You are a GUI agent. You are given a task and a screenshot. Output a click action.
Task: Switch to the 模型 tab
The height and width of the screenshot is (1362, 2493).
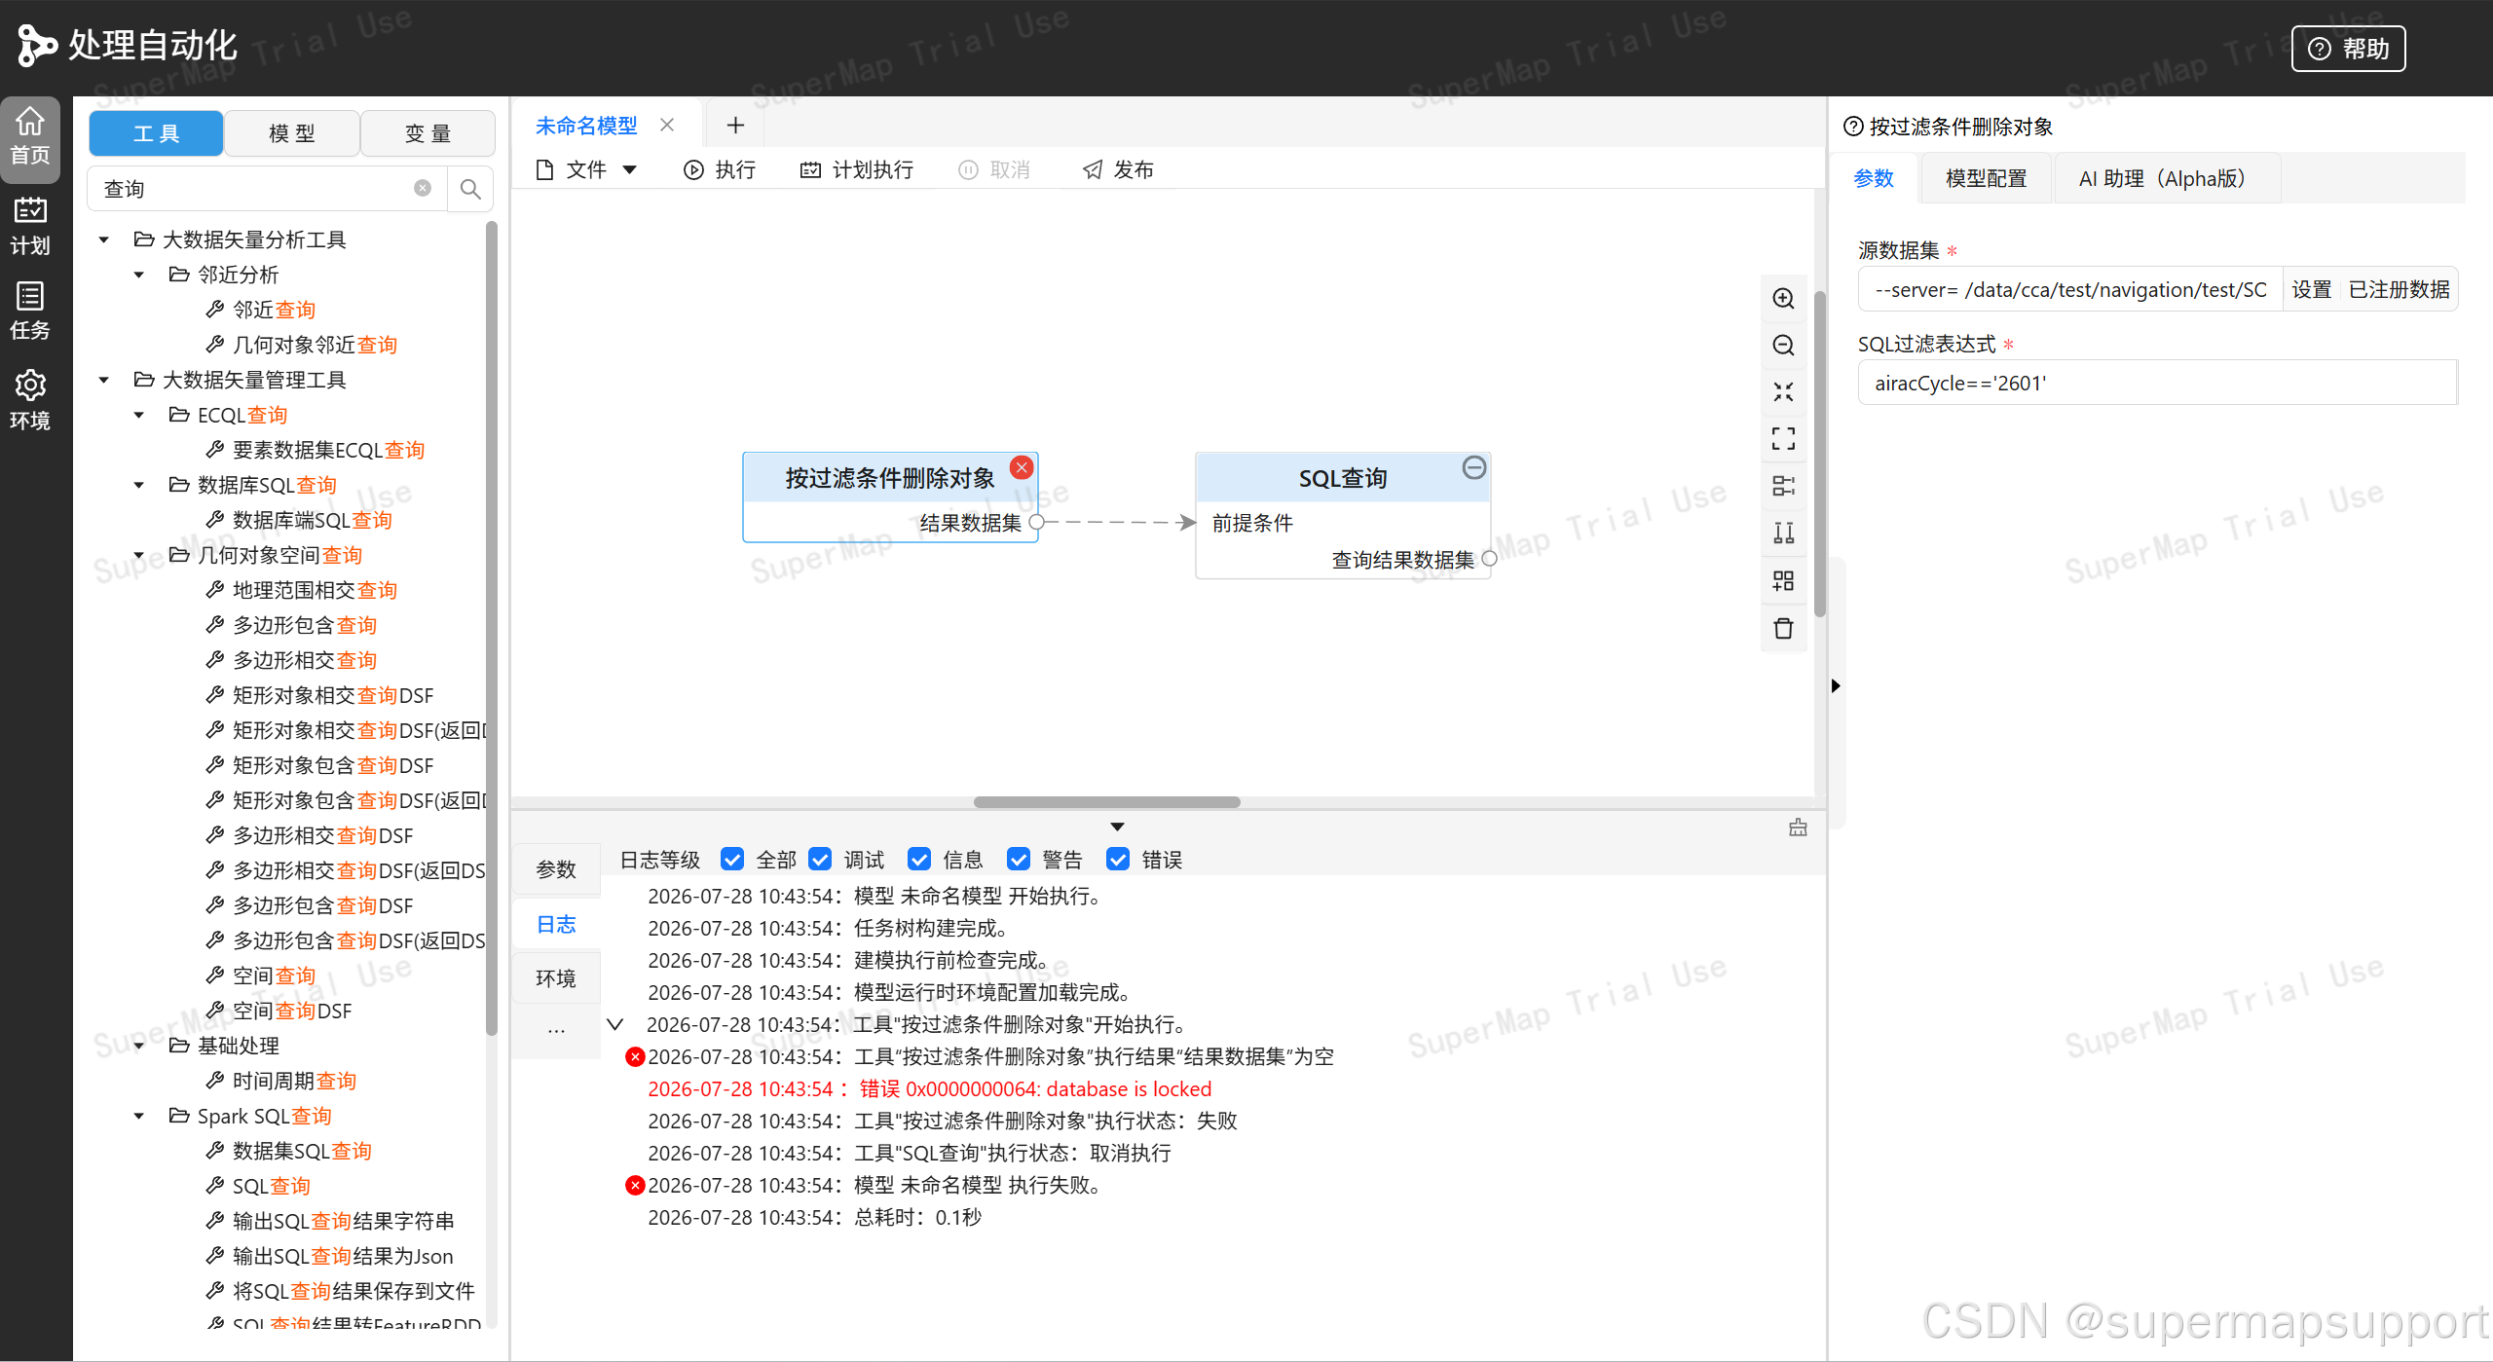292,133
